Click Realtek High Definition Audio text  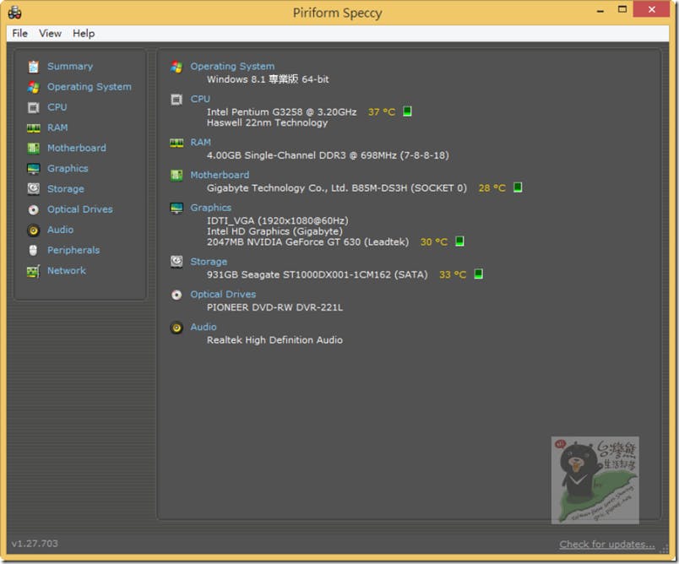coord(274,340)
